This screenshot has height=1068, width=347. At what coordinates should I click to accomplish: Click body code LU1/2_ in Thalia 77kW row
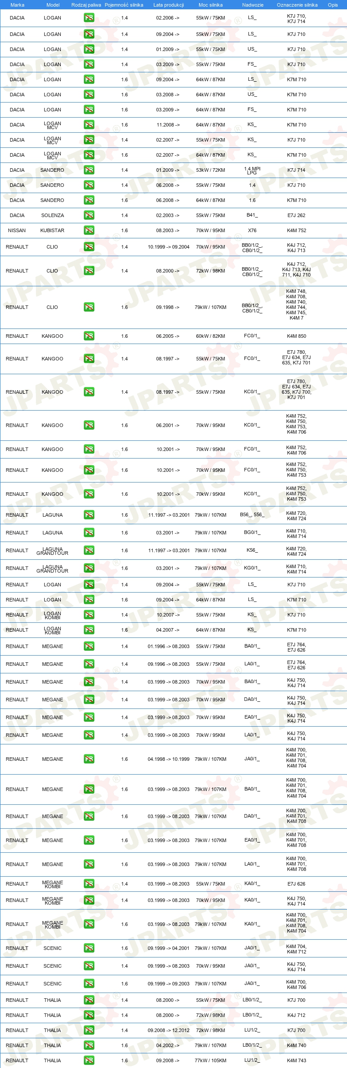tap(252, 1060)
